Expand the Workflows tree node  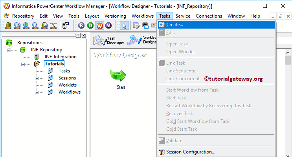[x=37, y=92]
